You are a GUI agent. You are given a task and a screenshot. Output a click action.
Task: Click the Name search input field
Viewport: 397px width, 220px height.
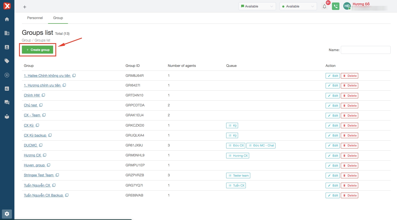pyautogui.click(x=365, y=50)
